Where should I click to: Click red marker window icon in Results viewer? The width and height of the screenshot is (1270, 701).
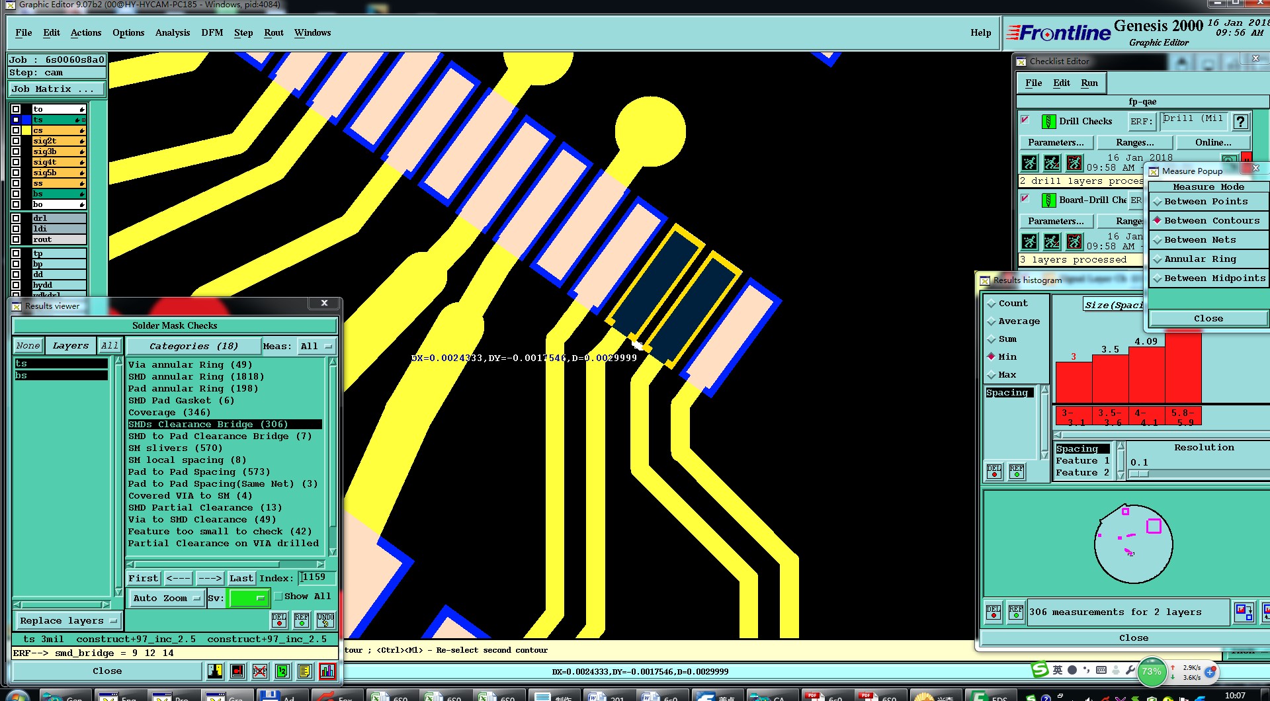click(x=237, y=671)
